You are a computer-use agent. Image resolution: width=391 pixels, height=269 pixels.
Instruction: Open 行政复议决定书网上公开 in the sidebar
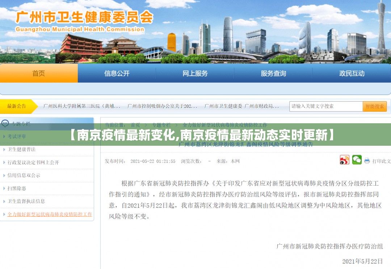click(x=33, y=162)
